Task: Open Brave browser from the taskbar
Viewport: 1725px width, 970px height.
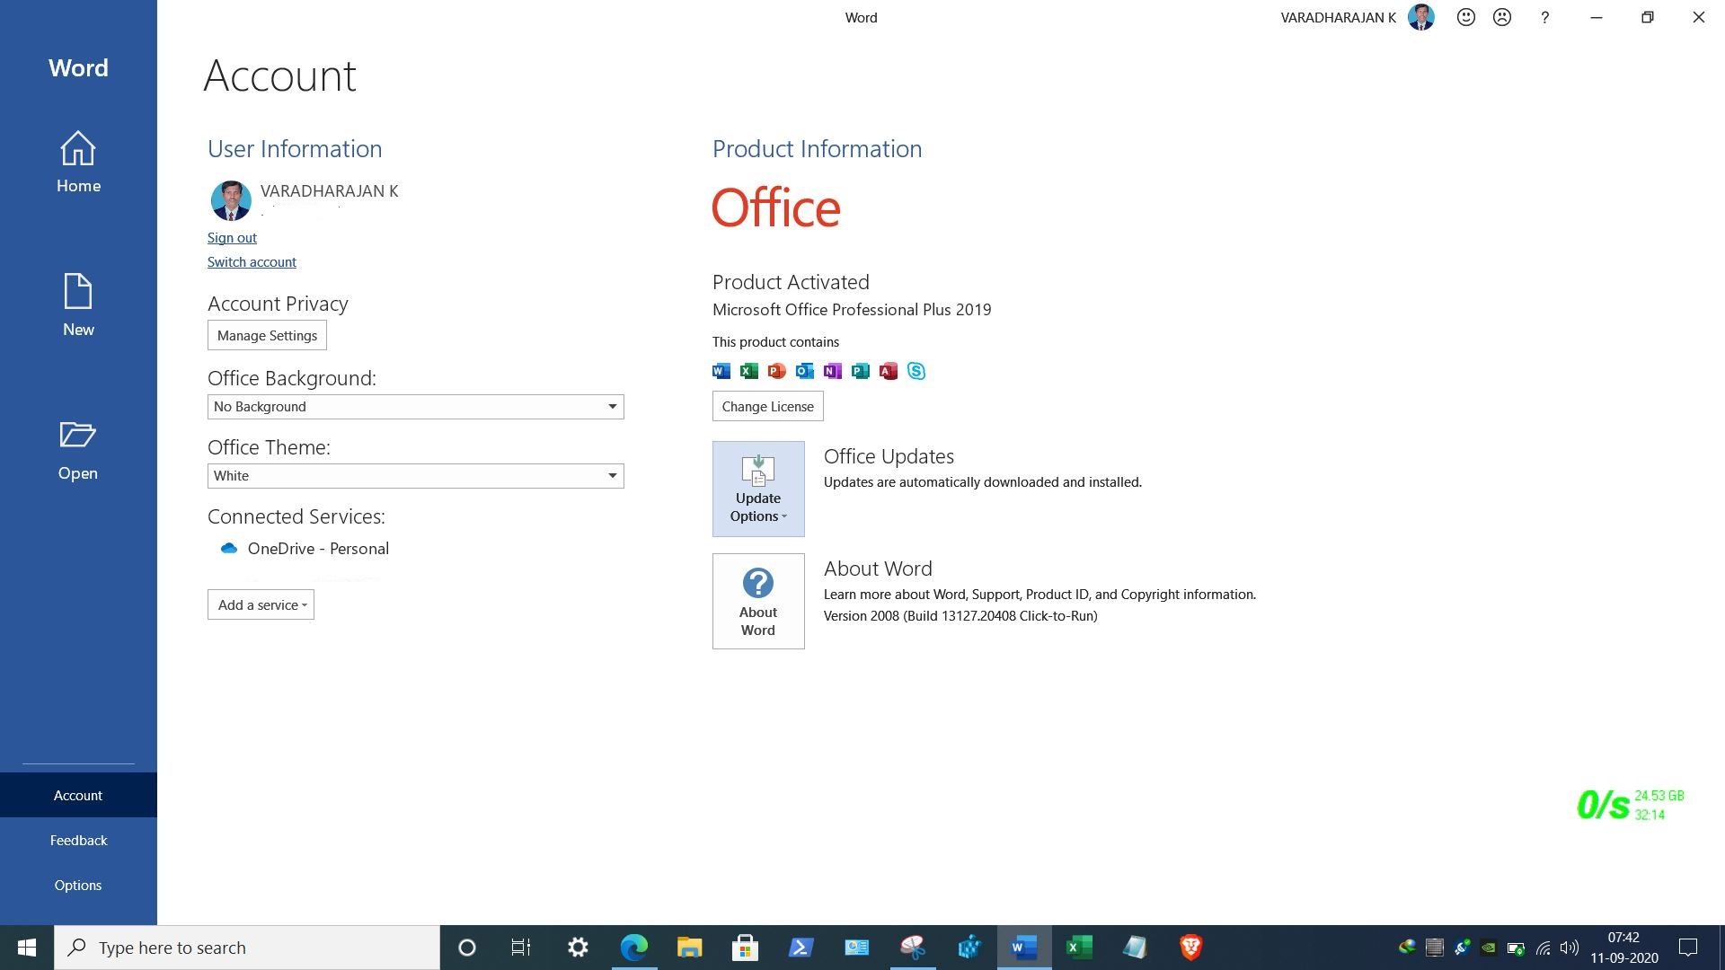Action: pyautogui.click(x=1190, y=948)
